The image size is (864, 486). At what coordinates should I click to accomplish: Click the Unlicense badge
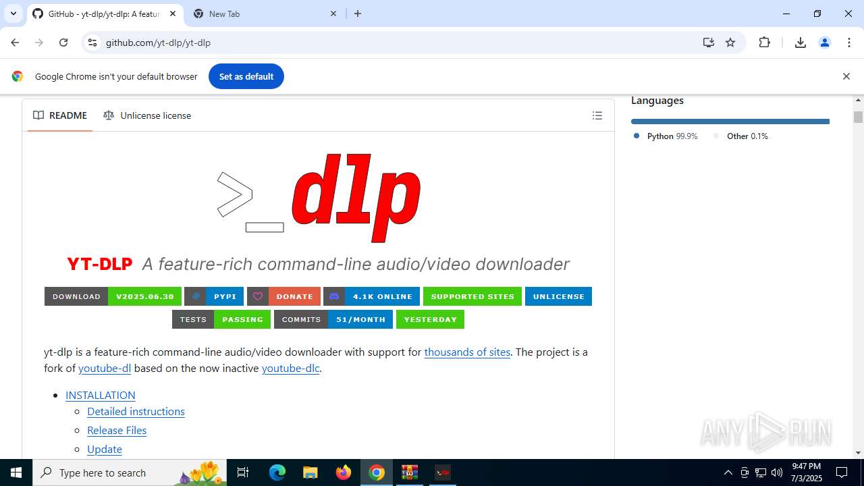(x=558, y=296)
